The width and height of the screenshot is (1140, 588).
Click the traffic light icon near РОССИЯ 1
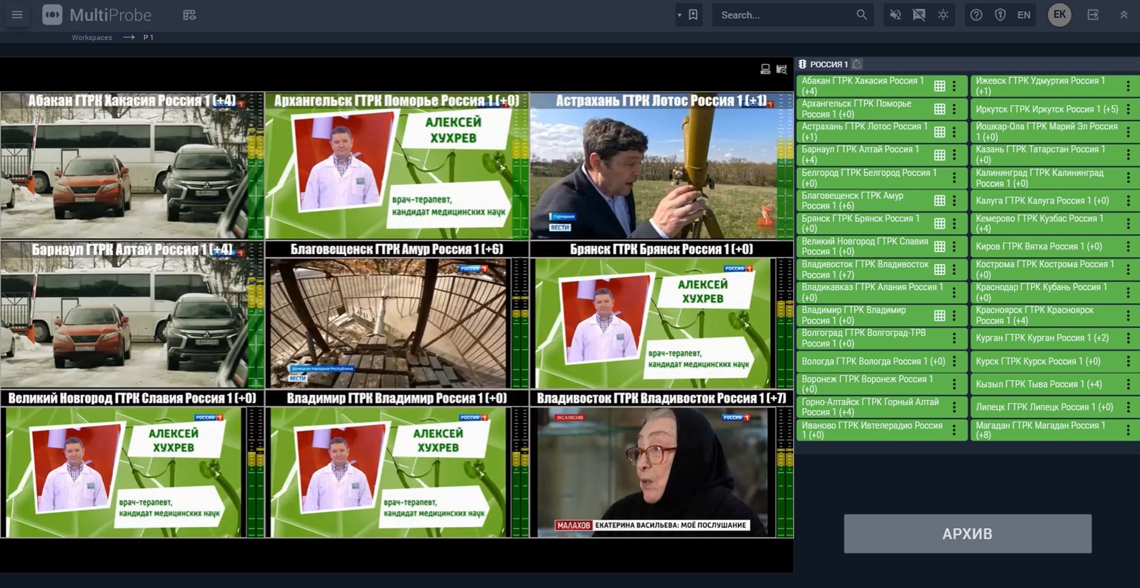[x=802, y=64]
